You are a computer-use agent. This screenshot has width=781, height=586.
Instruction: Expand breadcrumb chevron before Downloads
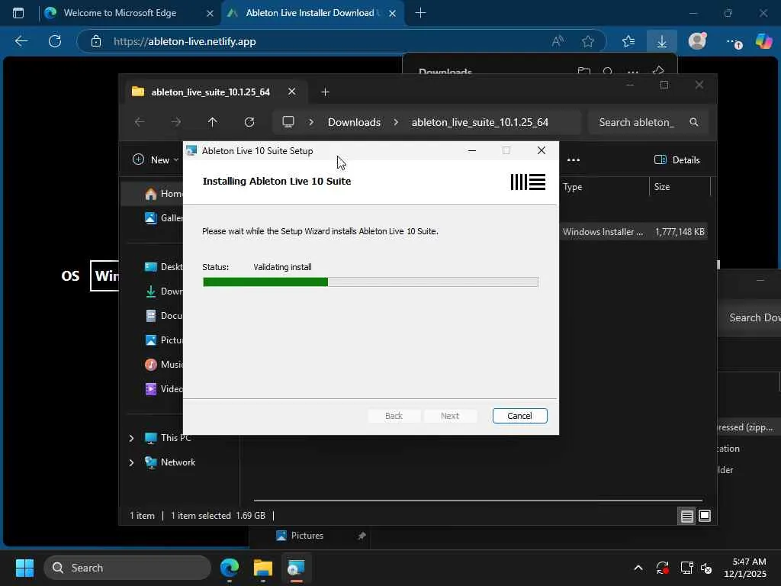pyautogui.click(x=311, y=122)
